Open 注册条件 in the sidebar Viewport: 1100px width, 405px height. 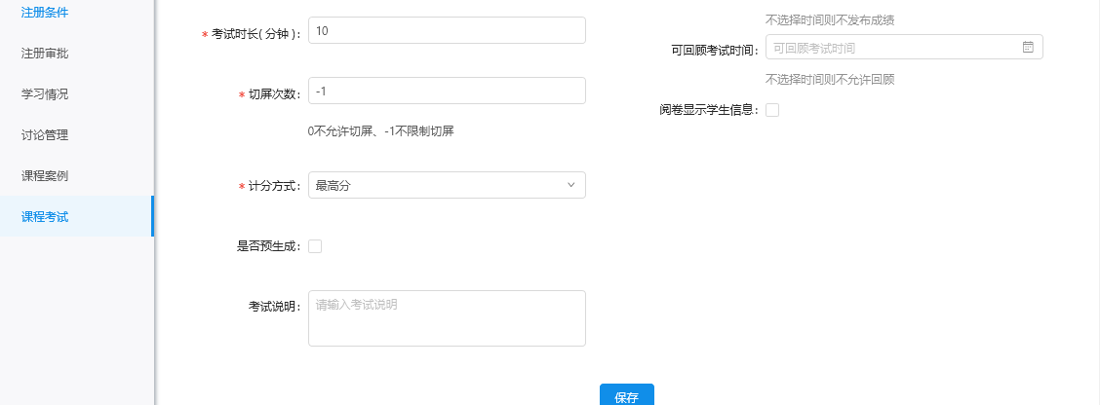(x=45, y=13)
